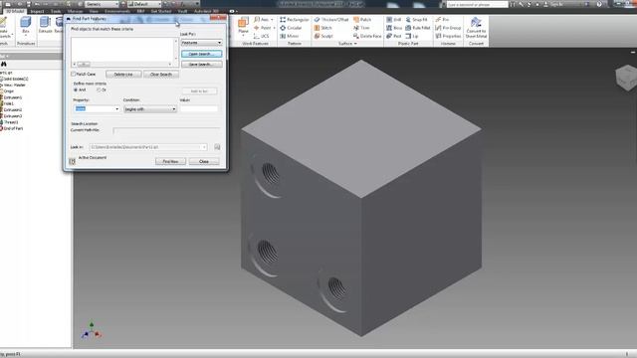This screenshot has width=637, height=358.
Task: Select the Rest plastic part tool
Action: click(x=393, y=36)
